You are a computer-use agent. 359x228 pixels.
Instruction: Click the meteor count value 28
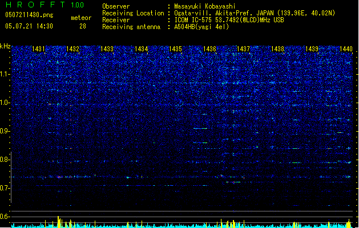point(83,26)
